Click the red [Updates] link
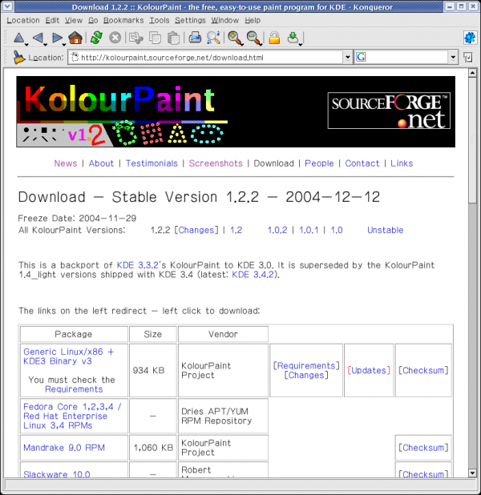Image resolution: width=481 pixels, height=495 pixels. [369, 371]
